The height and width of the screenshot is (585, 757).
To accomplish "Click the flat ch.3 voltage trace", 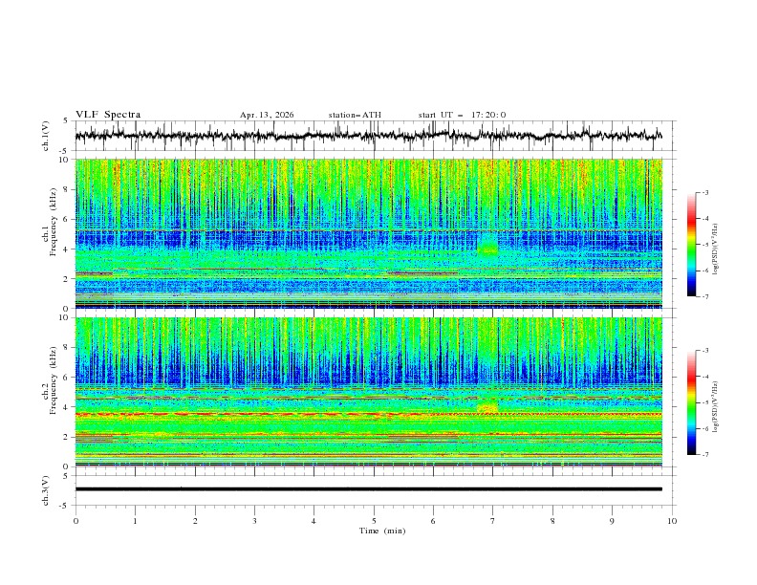I will 369,489.
